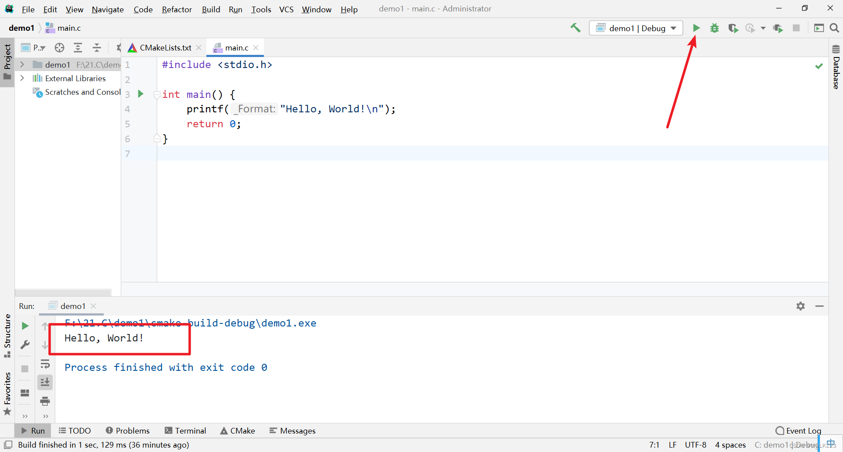Click the Search Everywhere magnifier icon

pos(834,28)
